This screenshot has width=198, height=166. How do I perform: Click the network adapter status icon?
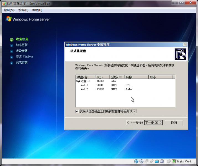tap(146, 161)
